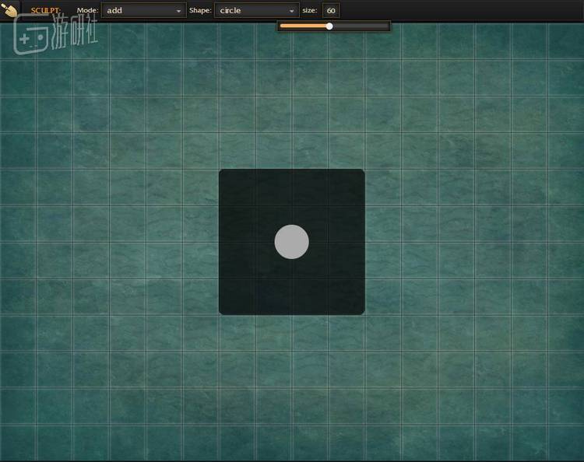
Task: Click the orange SCULPT label
Action: (x=46, y=11)
